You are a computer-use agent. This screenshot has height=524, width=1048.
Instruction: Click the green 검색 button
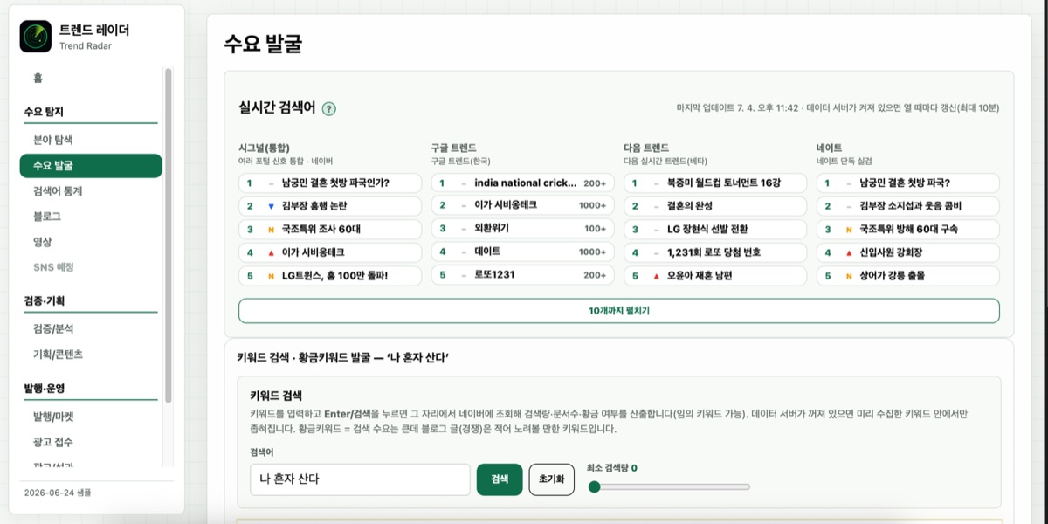[x=500, y=479]
